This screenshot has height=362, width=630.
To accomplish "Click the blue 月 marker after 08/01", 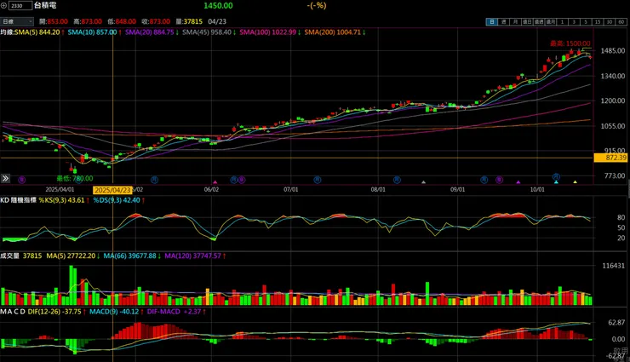I will (x=397, y=180).
